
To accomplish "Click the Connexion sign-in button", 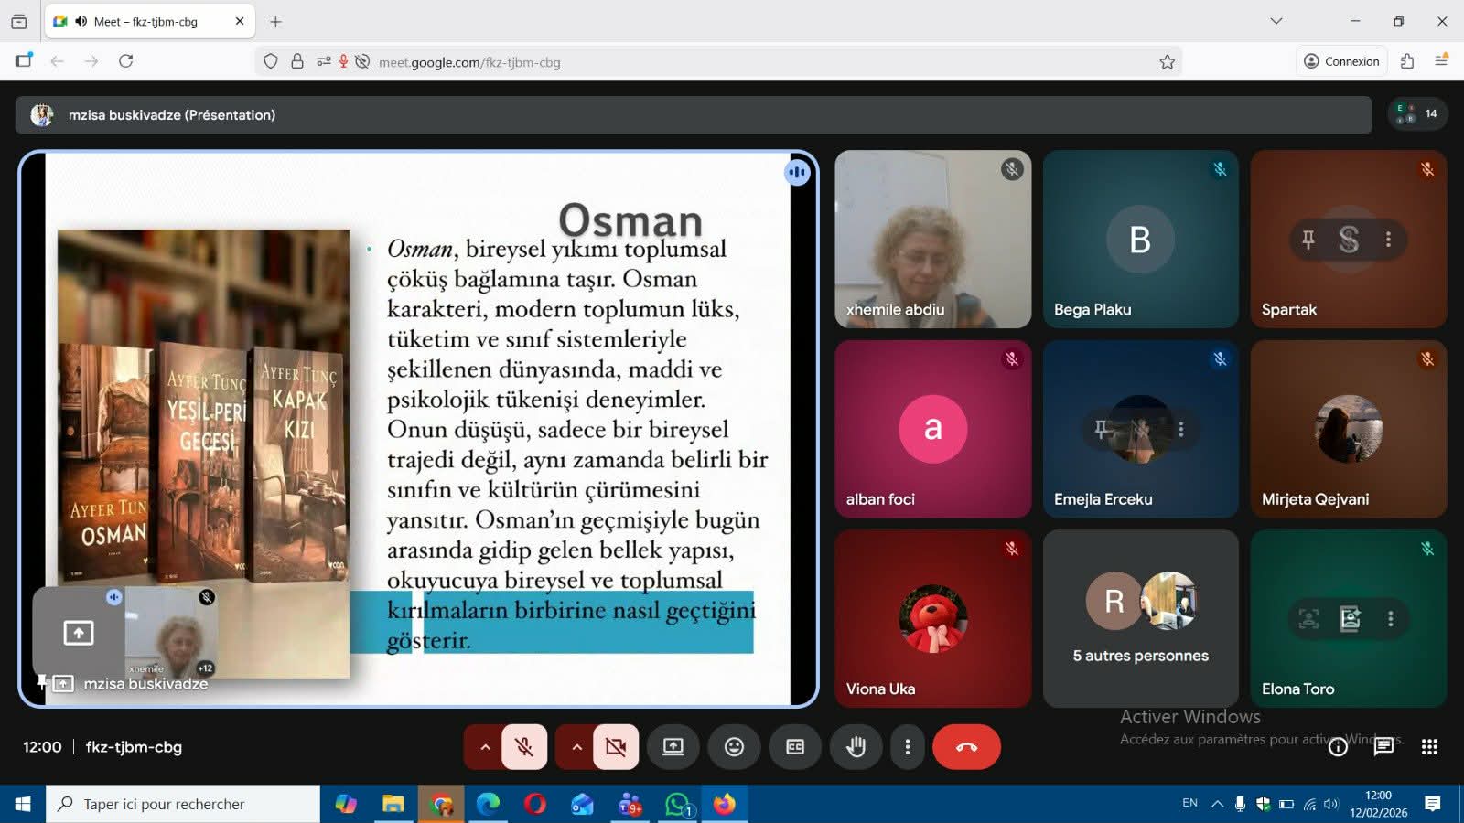I will click(1341, 61).
